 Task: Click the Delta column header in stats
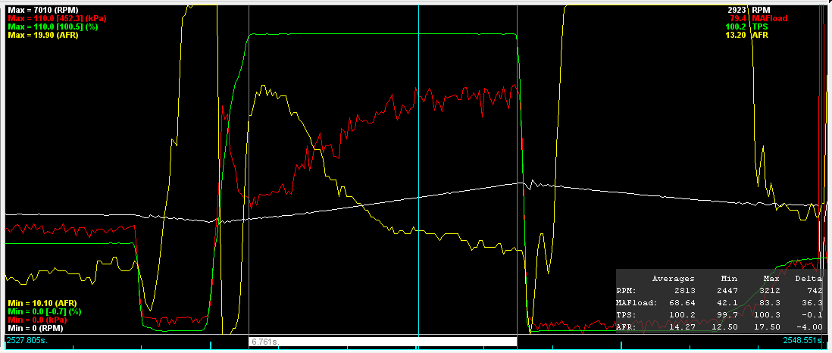tap(808, 278)
